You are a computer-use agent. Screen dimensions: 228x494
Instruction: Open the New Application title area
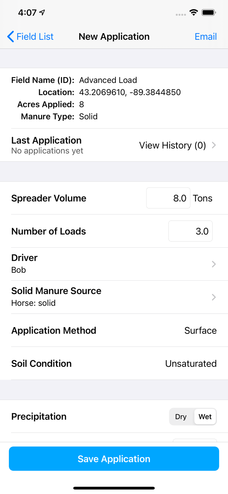(x=114, y=37)
